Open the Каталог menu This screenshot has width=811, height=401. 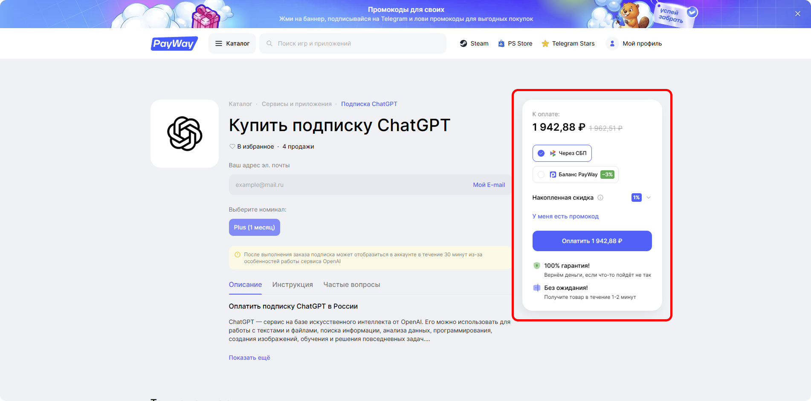232,43
